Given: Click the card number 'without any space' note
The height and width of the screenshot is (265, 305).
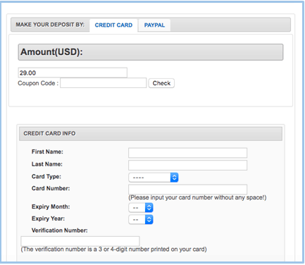Looking at the screenshot, I should tap(197, 197).
